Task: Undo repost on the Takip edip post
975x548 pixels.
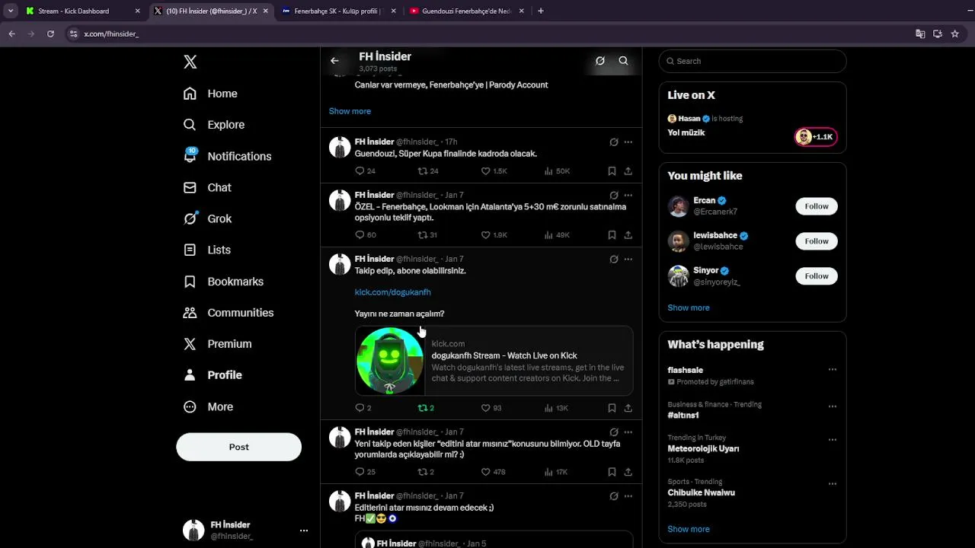Action: point(426,408)
